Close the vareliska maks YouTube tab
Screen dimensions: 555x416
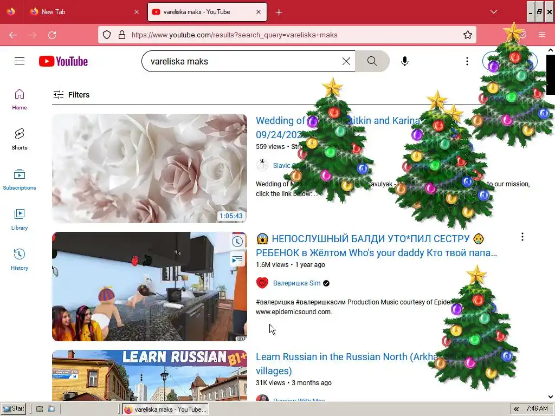click(x=259, y=12)
